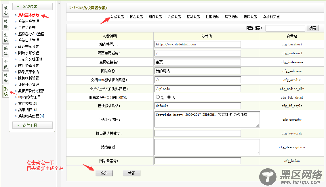Open 文件校验[S] menu item
This screenshot has width=326, height=187.
coord(27,103)
